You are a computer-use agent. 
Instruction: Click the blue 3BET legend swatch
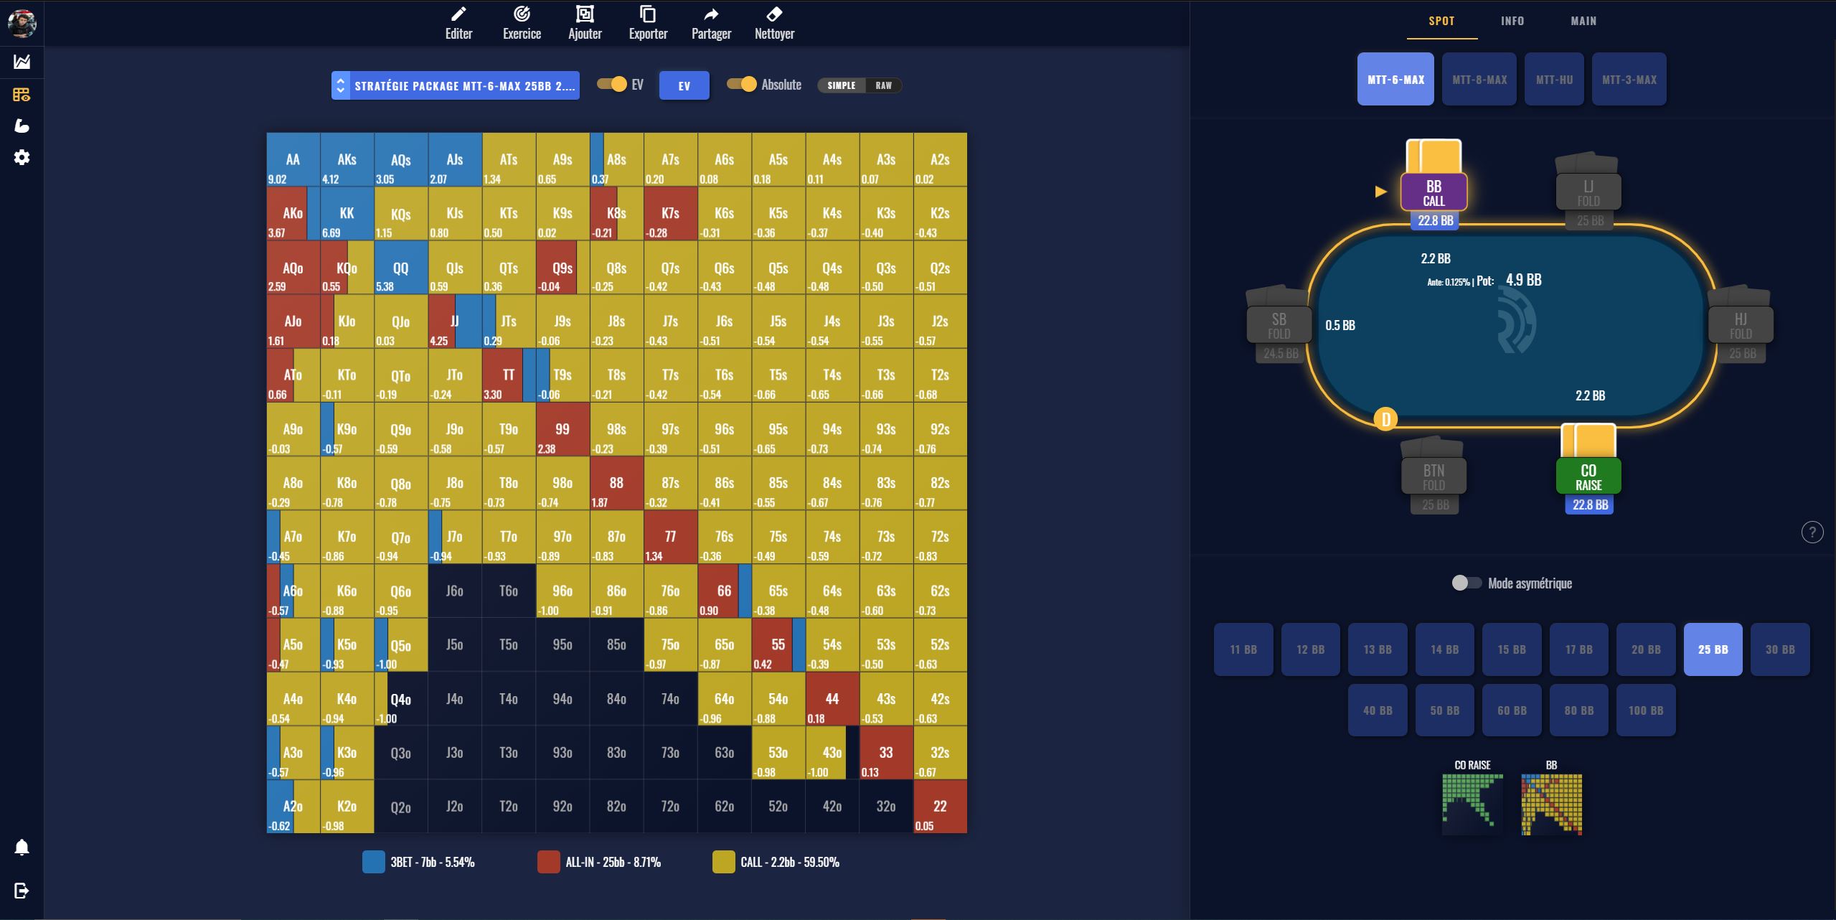373,862
